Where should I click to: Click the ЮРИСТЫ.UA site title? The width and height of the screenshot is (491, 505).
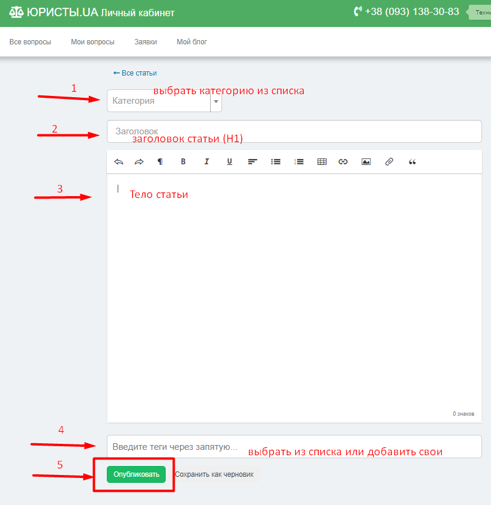62,12
